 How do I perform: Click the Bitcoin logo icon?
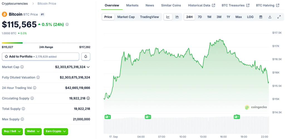click(4, 14)
